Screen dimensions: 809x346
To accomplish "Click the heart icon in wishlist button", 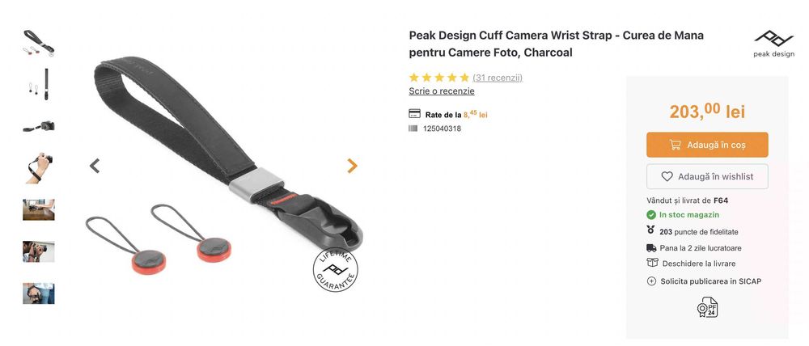I will click(667, 176).
